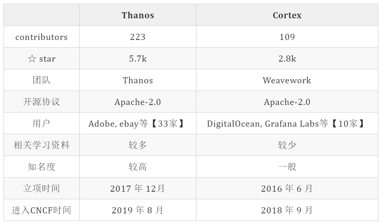Select the 2.8k star value
Screen dimensions: 381x224
click(287, 59)
